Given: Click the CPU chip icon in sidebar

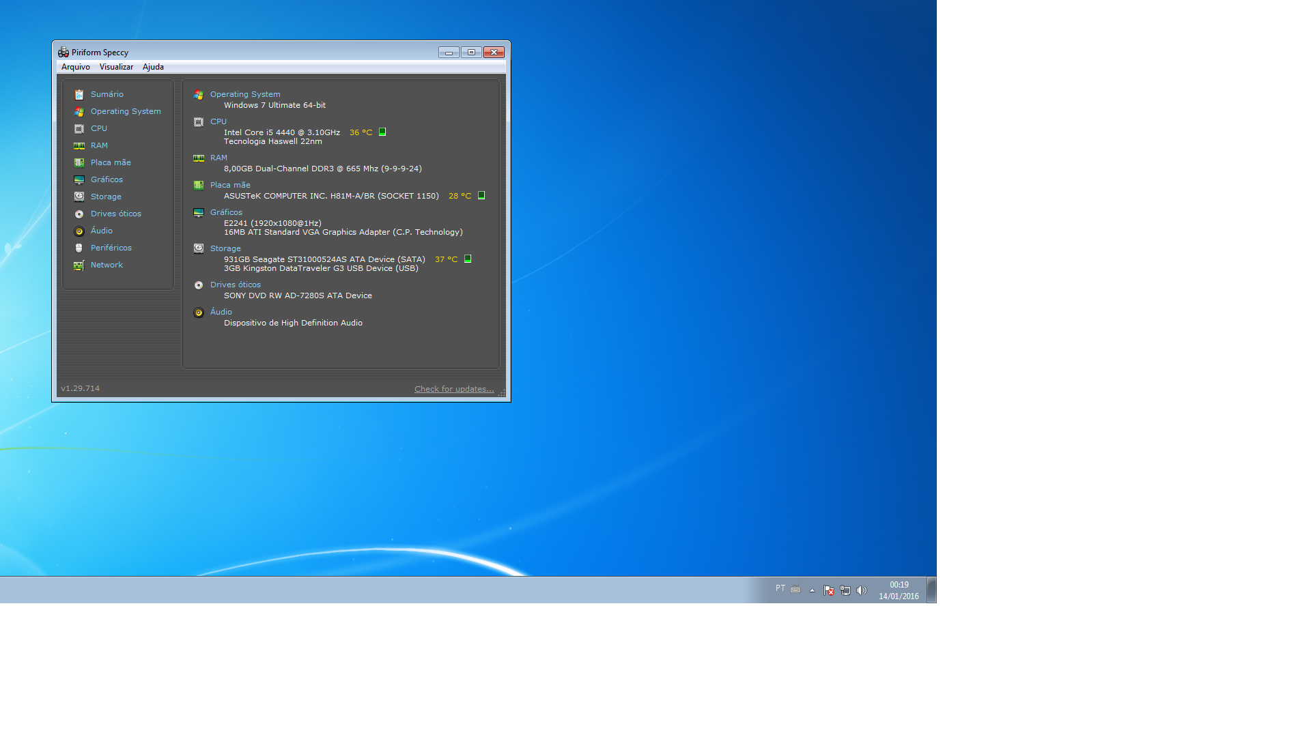Looking at the screenshot, I should (x=79, y=129).
